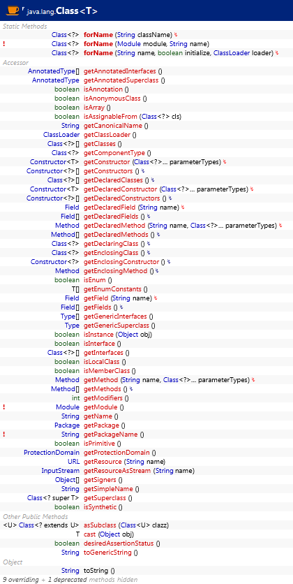
Task: Open the getAnnotatedSuperclass method
Action: [121, 80]
